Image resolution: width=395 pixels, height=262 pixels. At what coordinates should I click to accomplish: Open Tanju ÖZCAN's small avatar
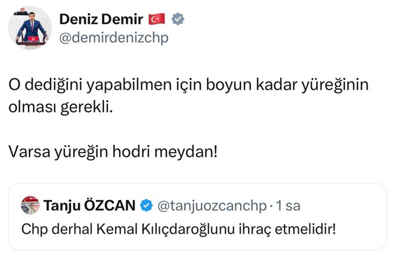pyautogui.click(x=30, y=205)
